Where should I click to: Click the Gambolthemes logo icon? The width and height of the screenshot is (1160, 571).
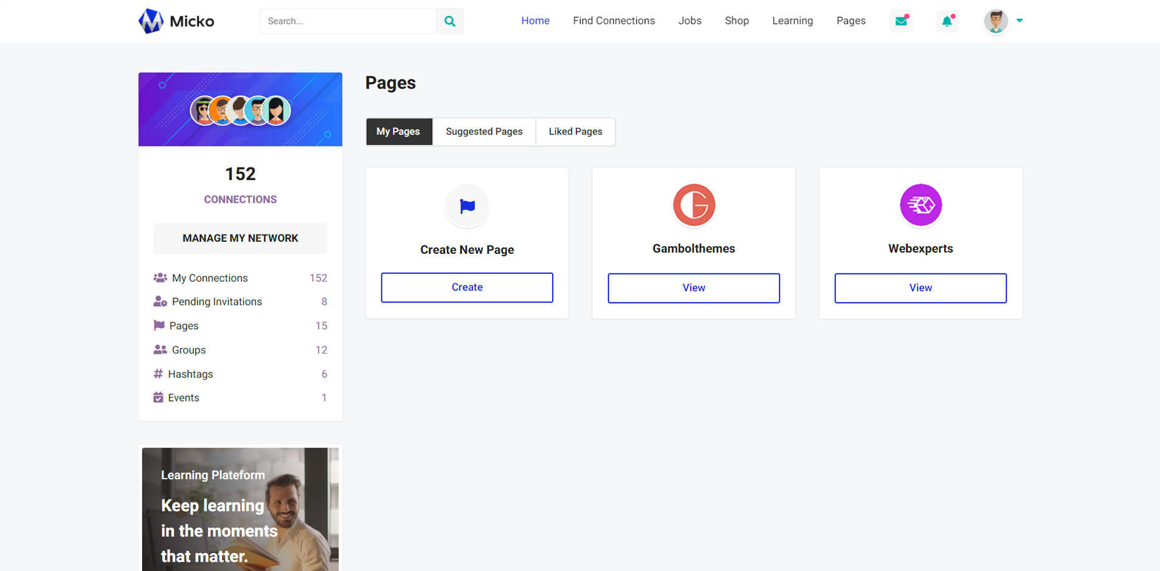point(694,205)
